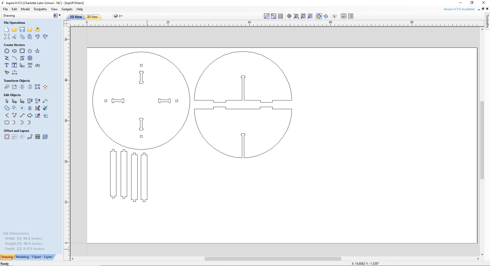Viewport: 490px width, 266px height.
Task: Switch to the Layers tab
Action: coord(48,257)
